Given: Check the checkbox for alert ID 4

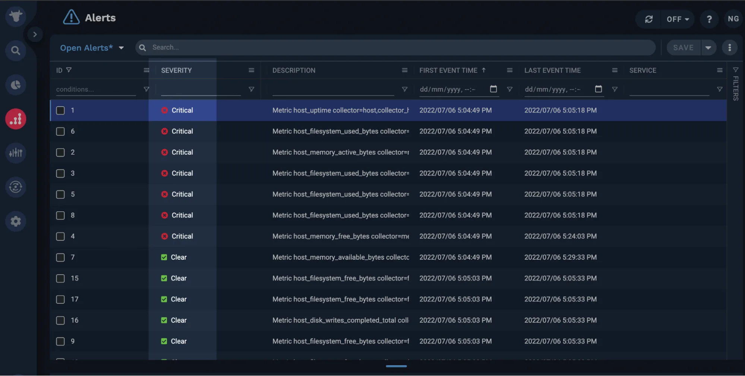Looking at the screenshot, I should (x=60, y=236).
